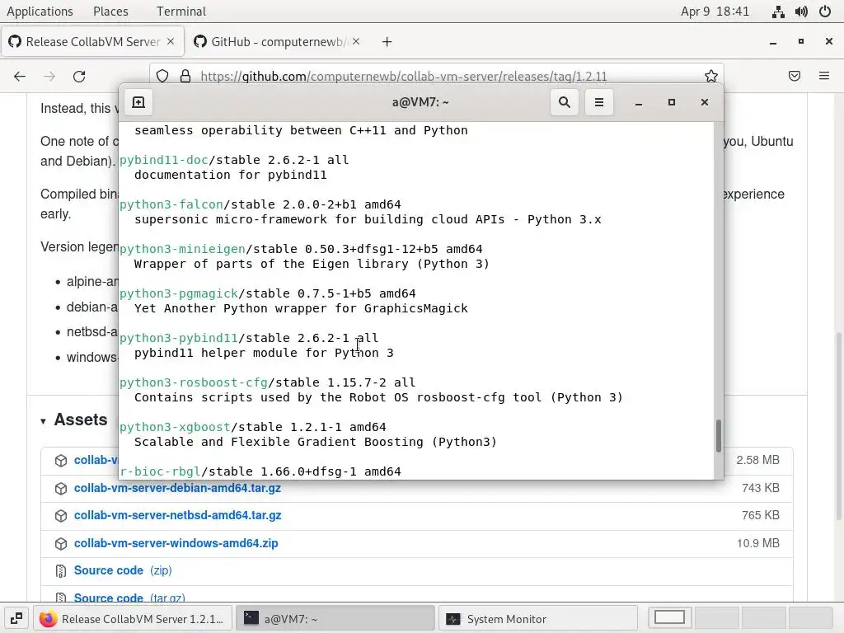Image resolution: width=844 pixels, height=633 pixels.
Task: Switch to Firefox taskbar button
Action: click(x=134, y=618)
